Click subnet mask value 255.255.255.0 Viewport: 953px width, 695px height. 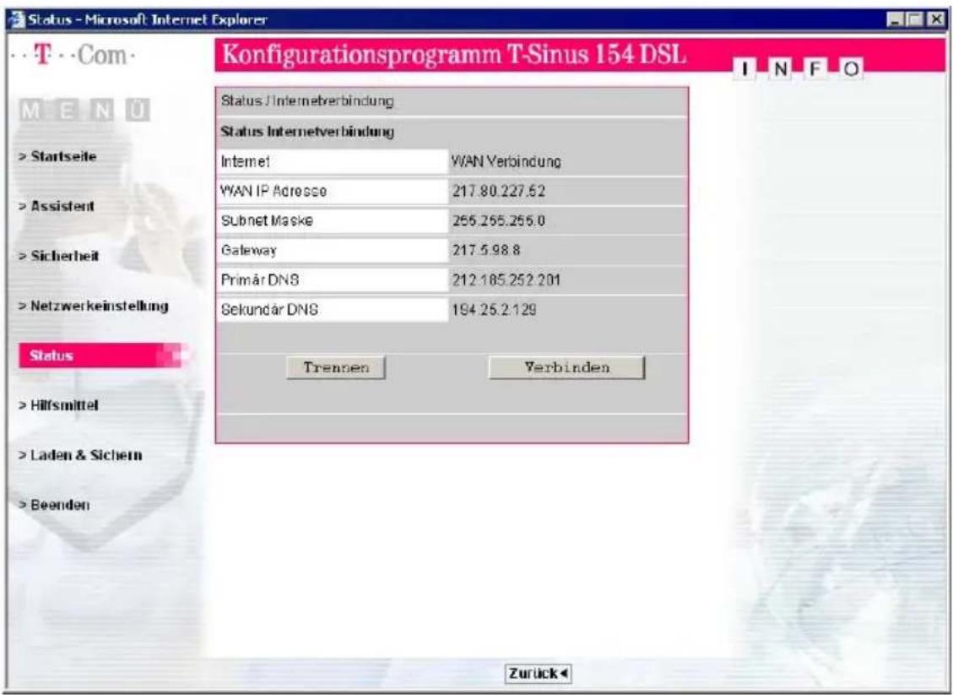tap(498, 220)
